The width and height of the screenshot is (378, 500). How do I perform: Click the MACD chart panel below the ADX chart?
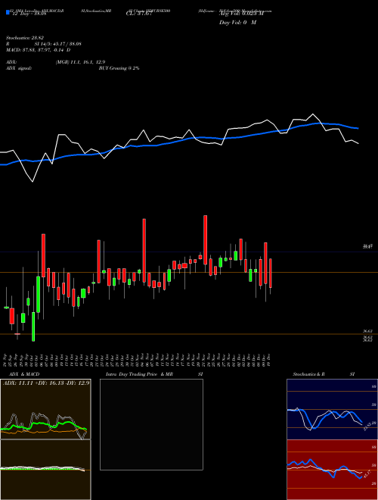(45, 470)
